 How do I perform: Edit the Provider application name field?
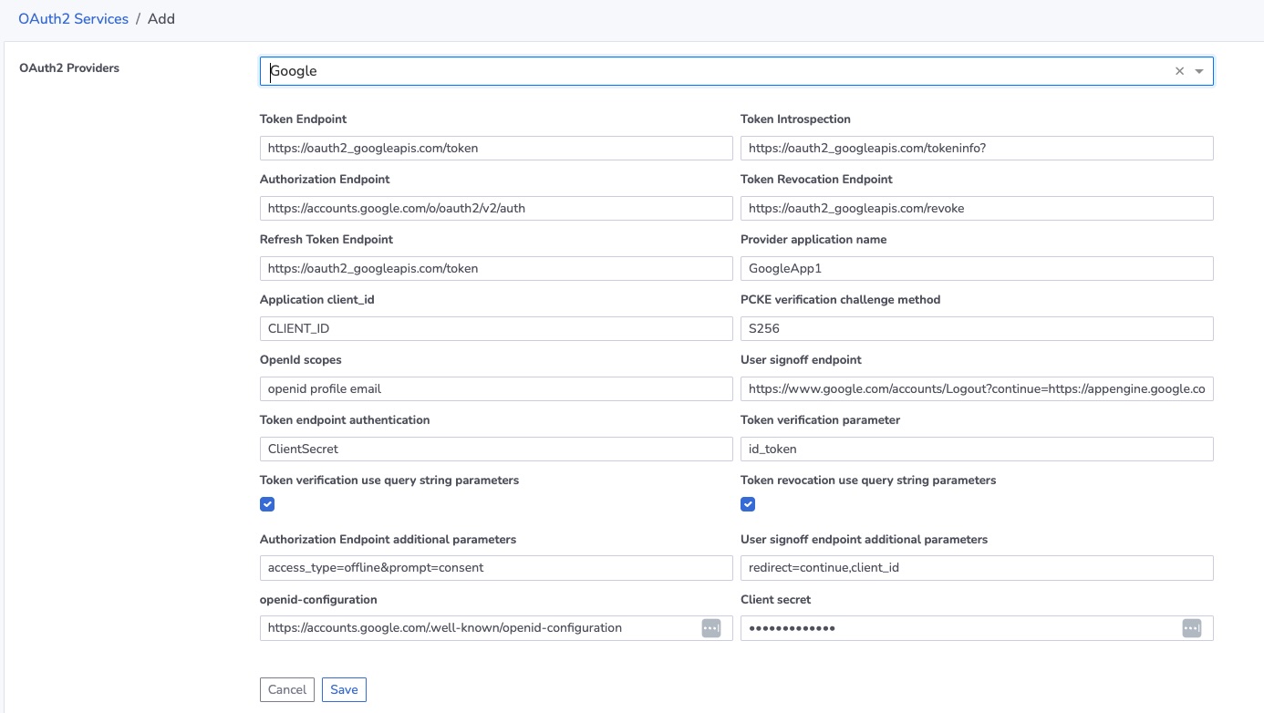[x=977, y=268]
